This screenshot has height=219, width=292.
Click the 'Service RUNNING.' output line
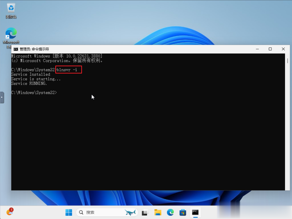(x=29, y=83)
